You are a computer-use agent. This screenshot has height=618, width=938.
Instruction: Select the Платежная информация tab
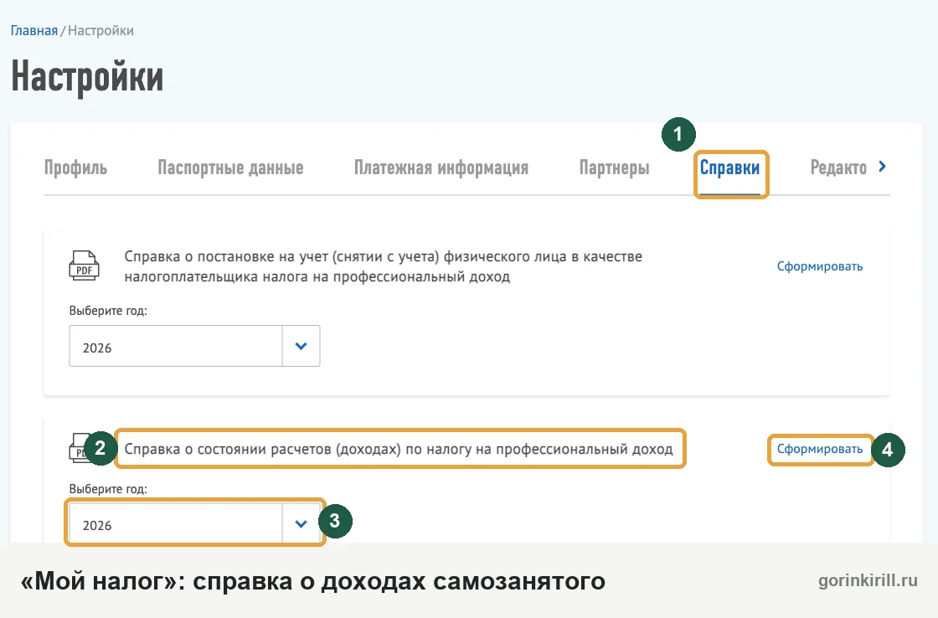pos(441,168)
